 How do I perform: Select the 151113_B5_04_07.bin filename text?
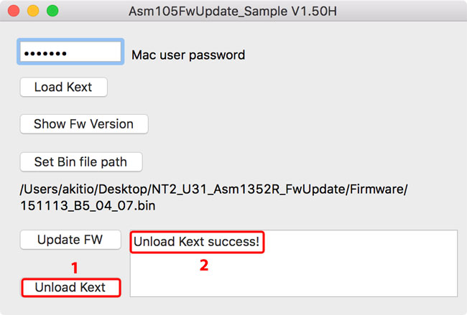click(x=87, y=205)
